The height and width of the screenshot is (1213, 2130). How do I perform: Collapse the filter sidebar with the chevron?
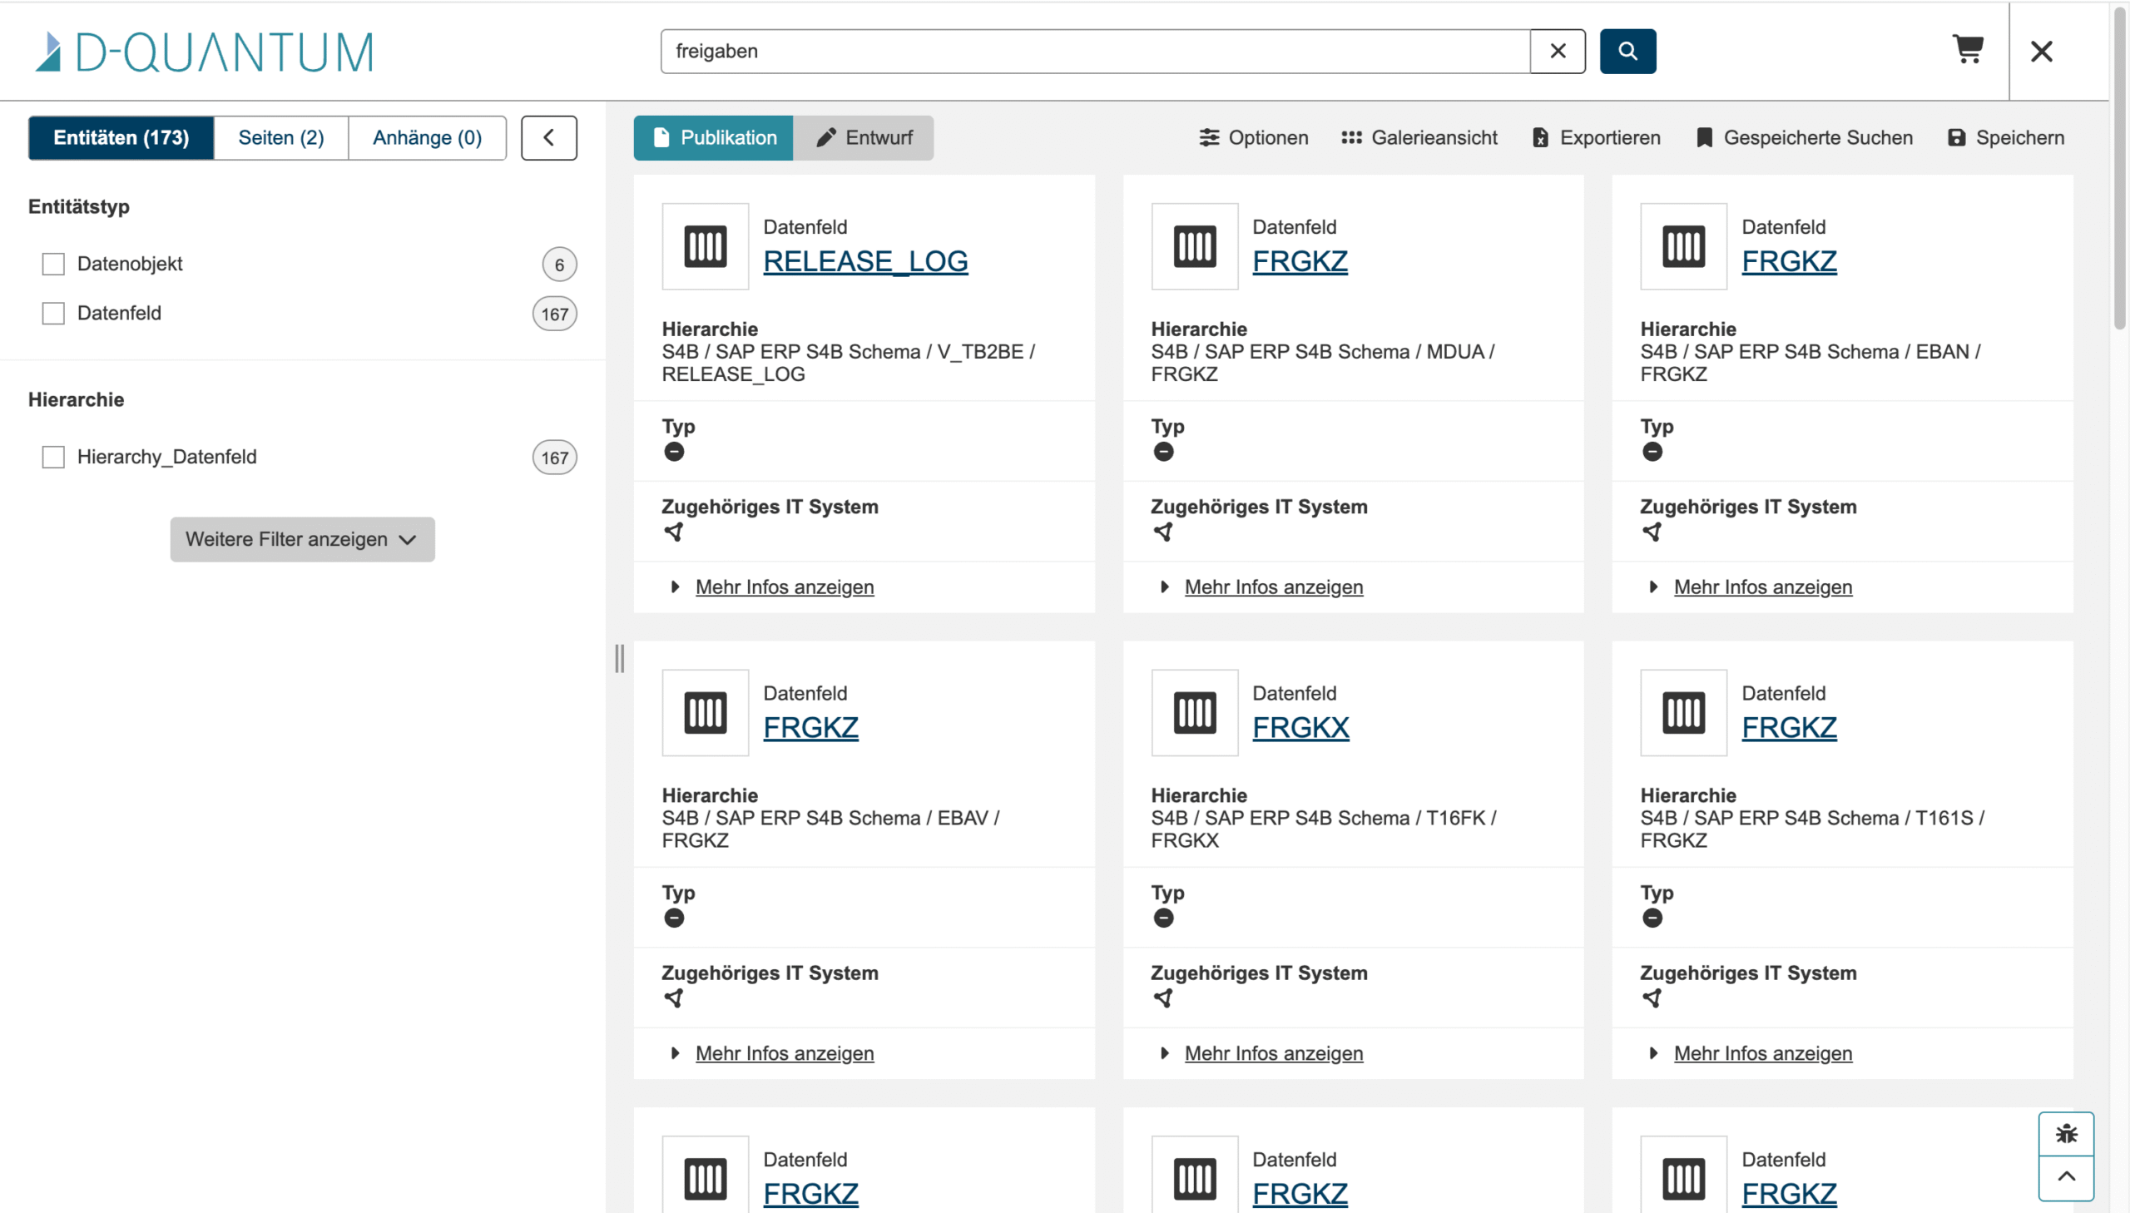(x=549, y=137)
